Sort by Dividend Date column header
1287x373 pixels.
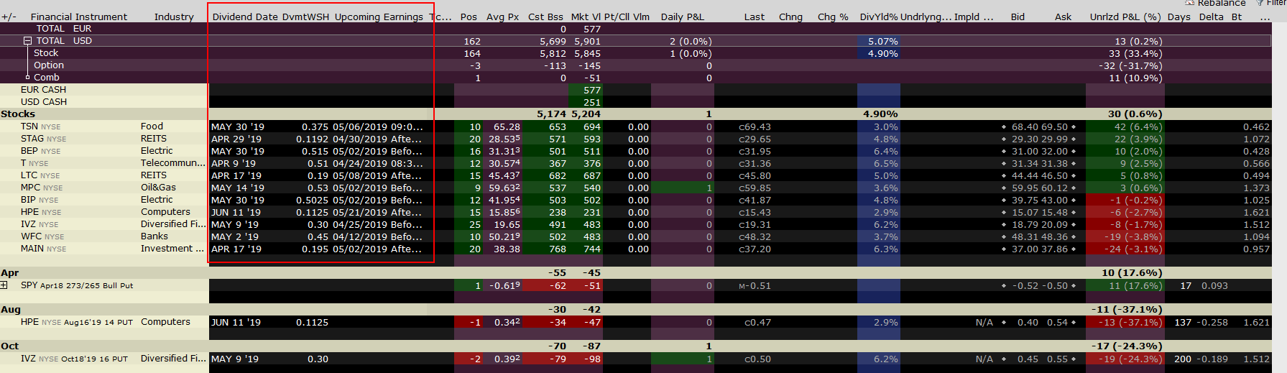pos(245,17)
